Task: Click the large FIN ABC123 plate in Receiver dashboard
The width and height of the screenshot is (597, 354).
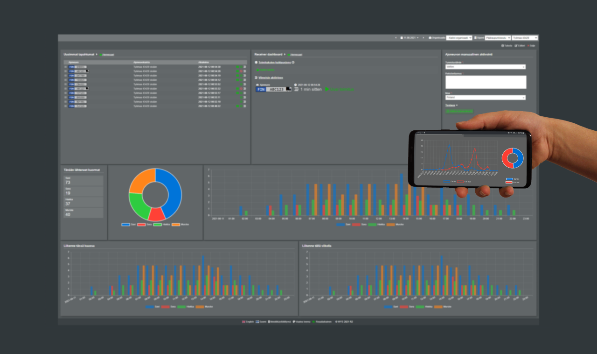Action: (x=273, y=89)
